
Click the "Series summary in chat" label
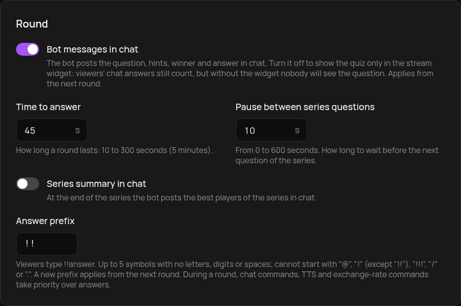coord(97,184)
